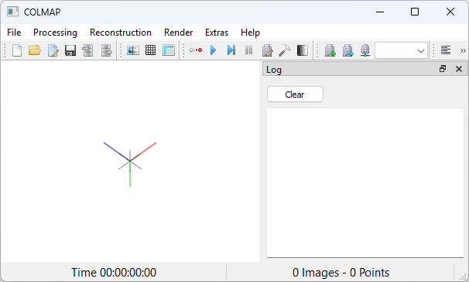Open the Extras menu
The width and height of the screenshot is (469, 282).
tap(217, 33)
